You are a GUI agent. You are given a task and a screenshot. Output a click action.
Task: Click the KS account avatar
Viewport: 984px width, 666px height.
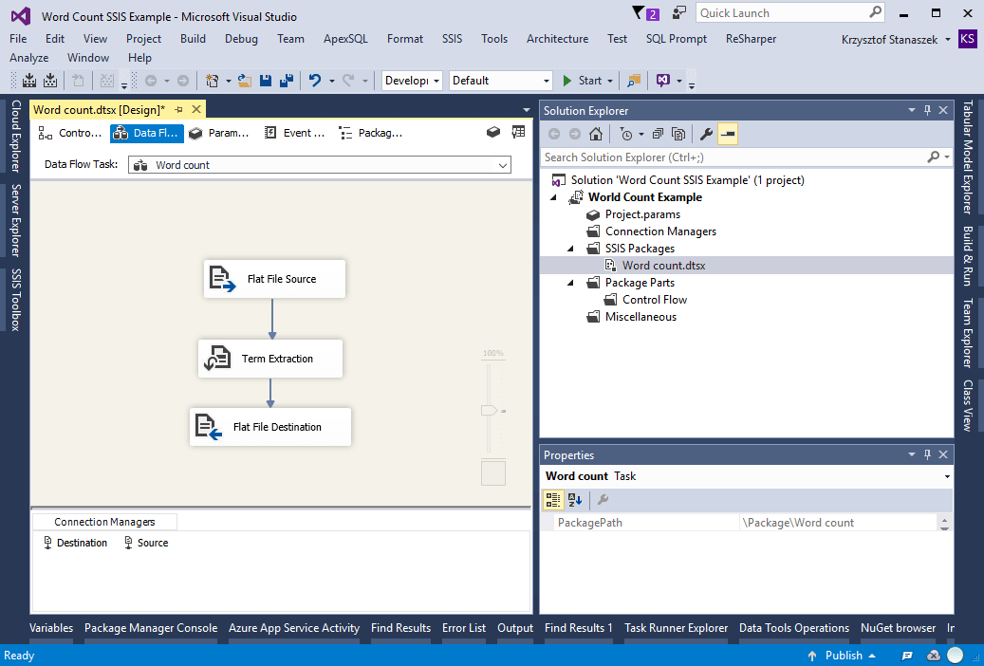pyautogui.click(x=967, y=39)
